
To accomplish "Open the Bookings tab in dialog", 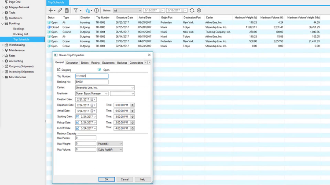I will tap(122, 63).
